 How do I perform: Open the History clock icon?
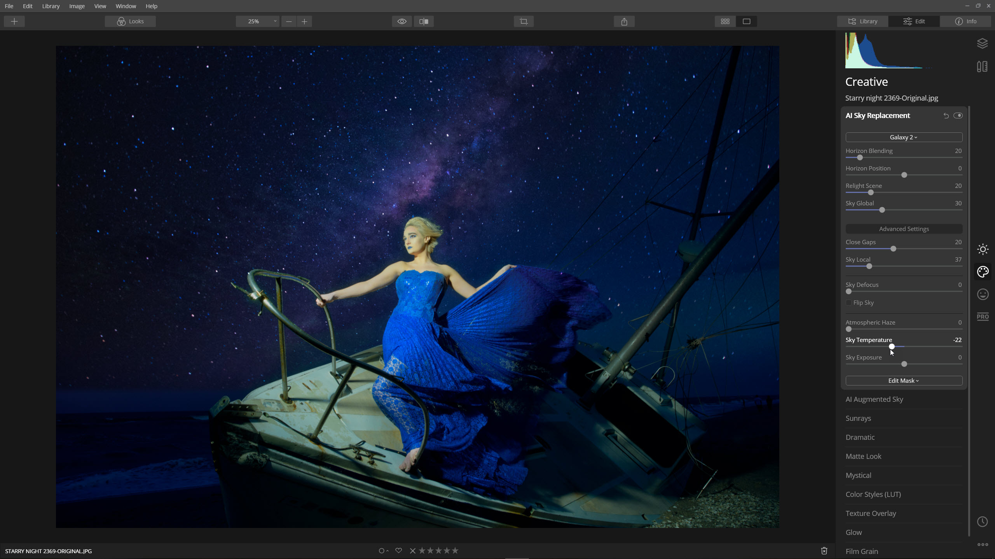coord(983,521)
